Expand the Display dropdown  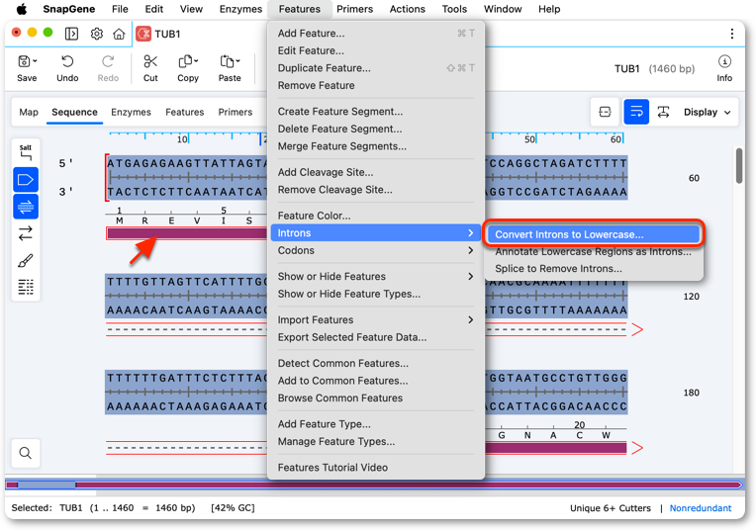tap(707, 113)
